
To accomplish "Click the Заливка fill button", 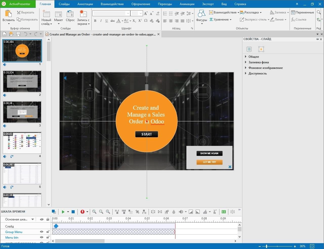I will pyautogui.click(x=279, y=12).
